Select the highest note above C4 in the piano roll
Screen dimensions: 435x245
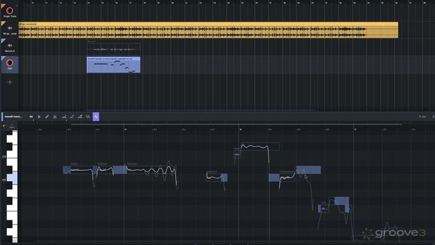tap(260, 146)
